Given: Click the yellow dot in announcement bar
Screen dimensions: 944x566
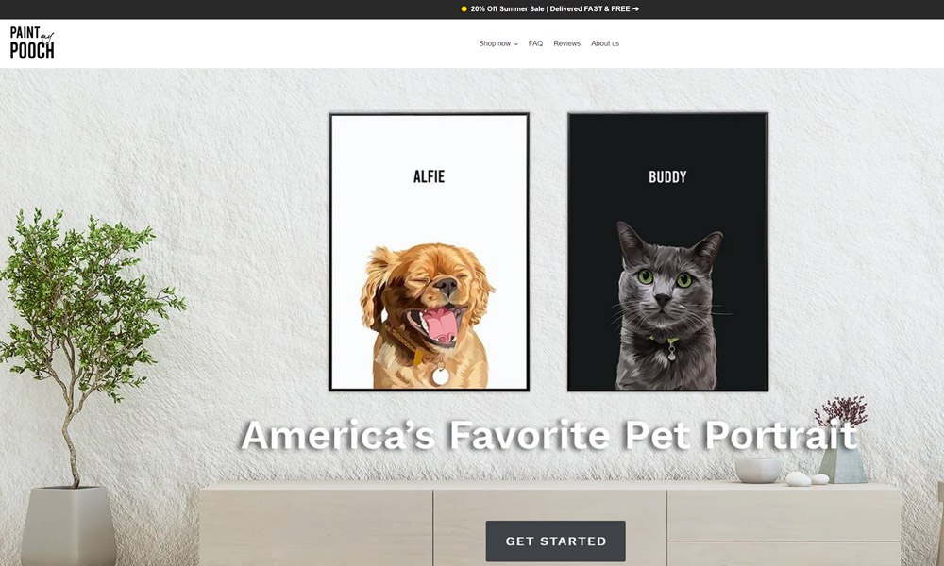Looking at the screenshot, I should 464,9.
